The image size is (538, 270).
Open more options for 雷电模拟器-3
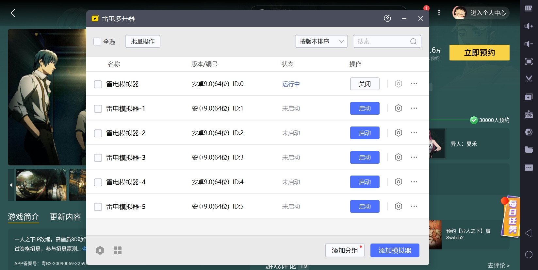click(x=414, y=157)
